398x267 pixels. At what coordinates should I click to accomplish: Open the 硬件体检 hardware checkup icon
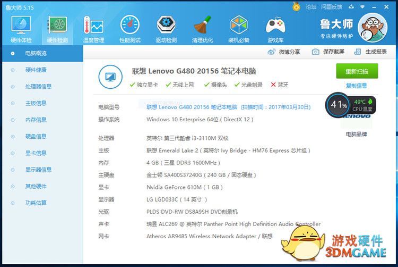pyautogui.click(x=21, y=25)
